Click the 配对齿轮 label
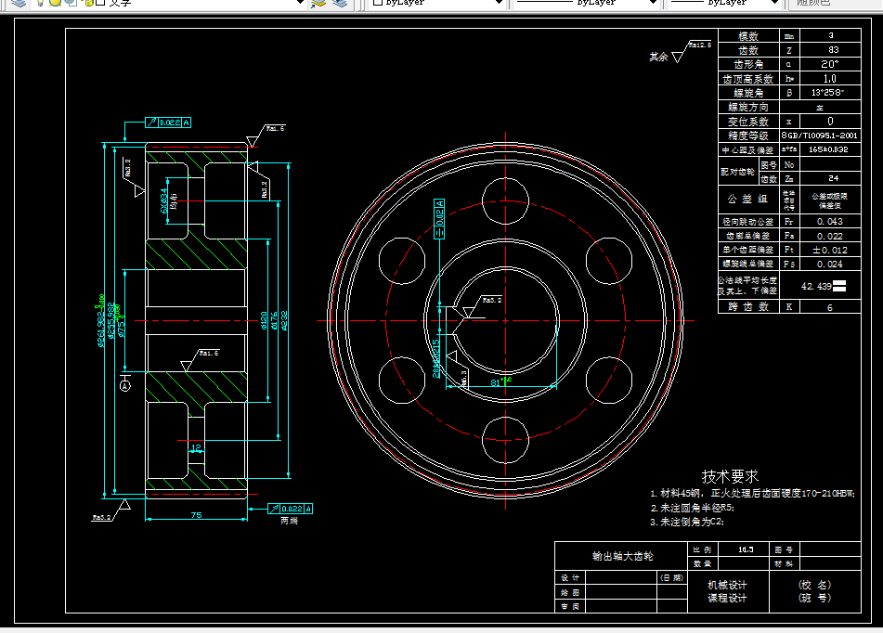The height and width of the screenshot is (633, 883). (738, 172)
